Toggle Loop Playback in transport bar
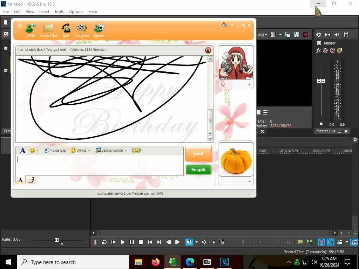The height and width of the screenshot is (269, 359). tap(104, 242)
